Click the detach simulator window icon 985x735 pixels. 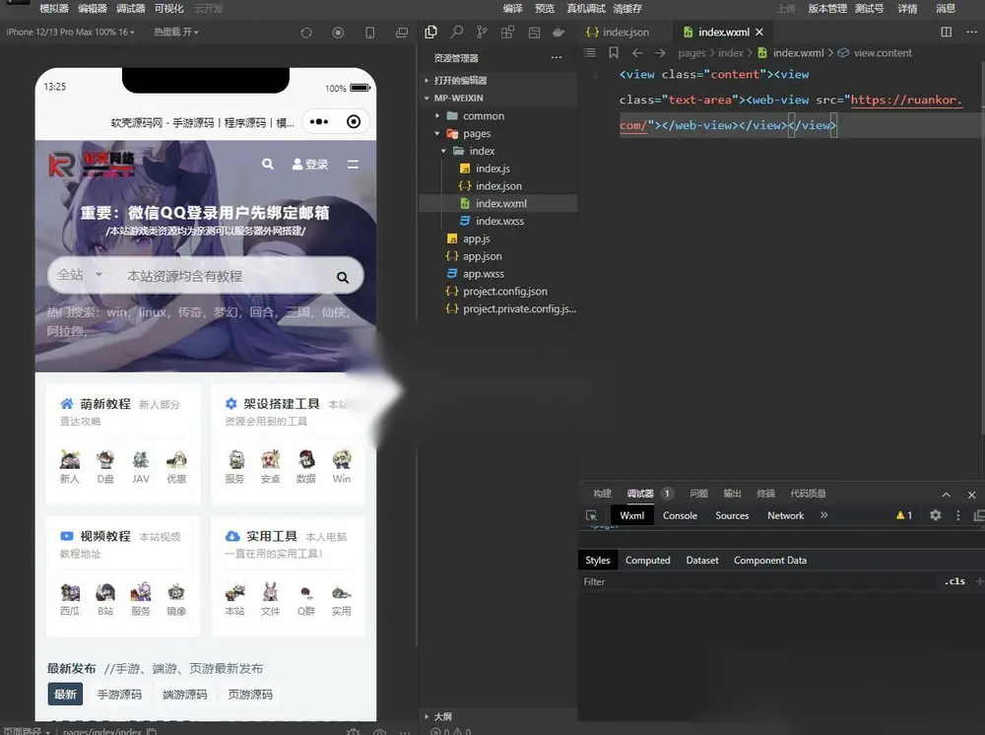(402, 33)
